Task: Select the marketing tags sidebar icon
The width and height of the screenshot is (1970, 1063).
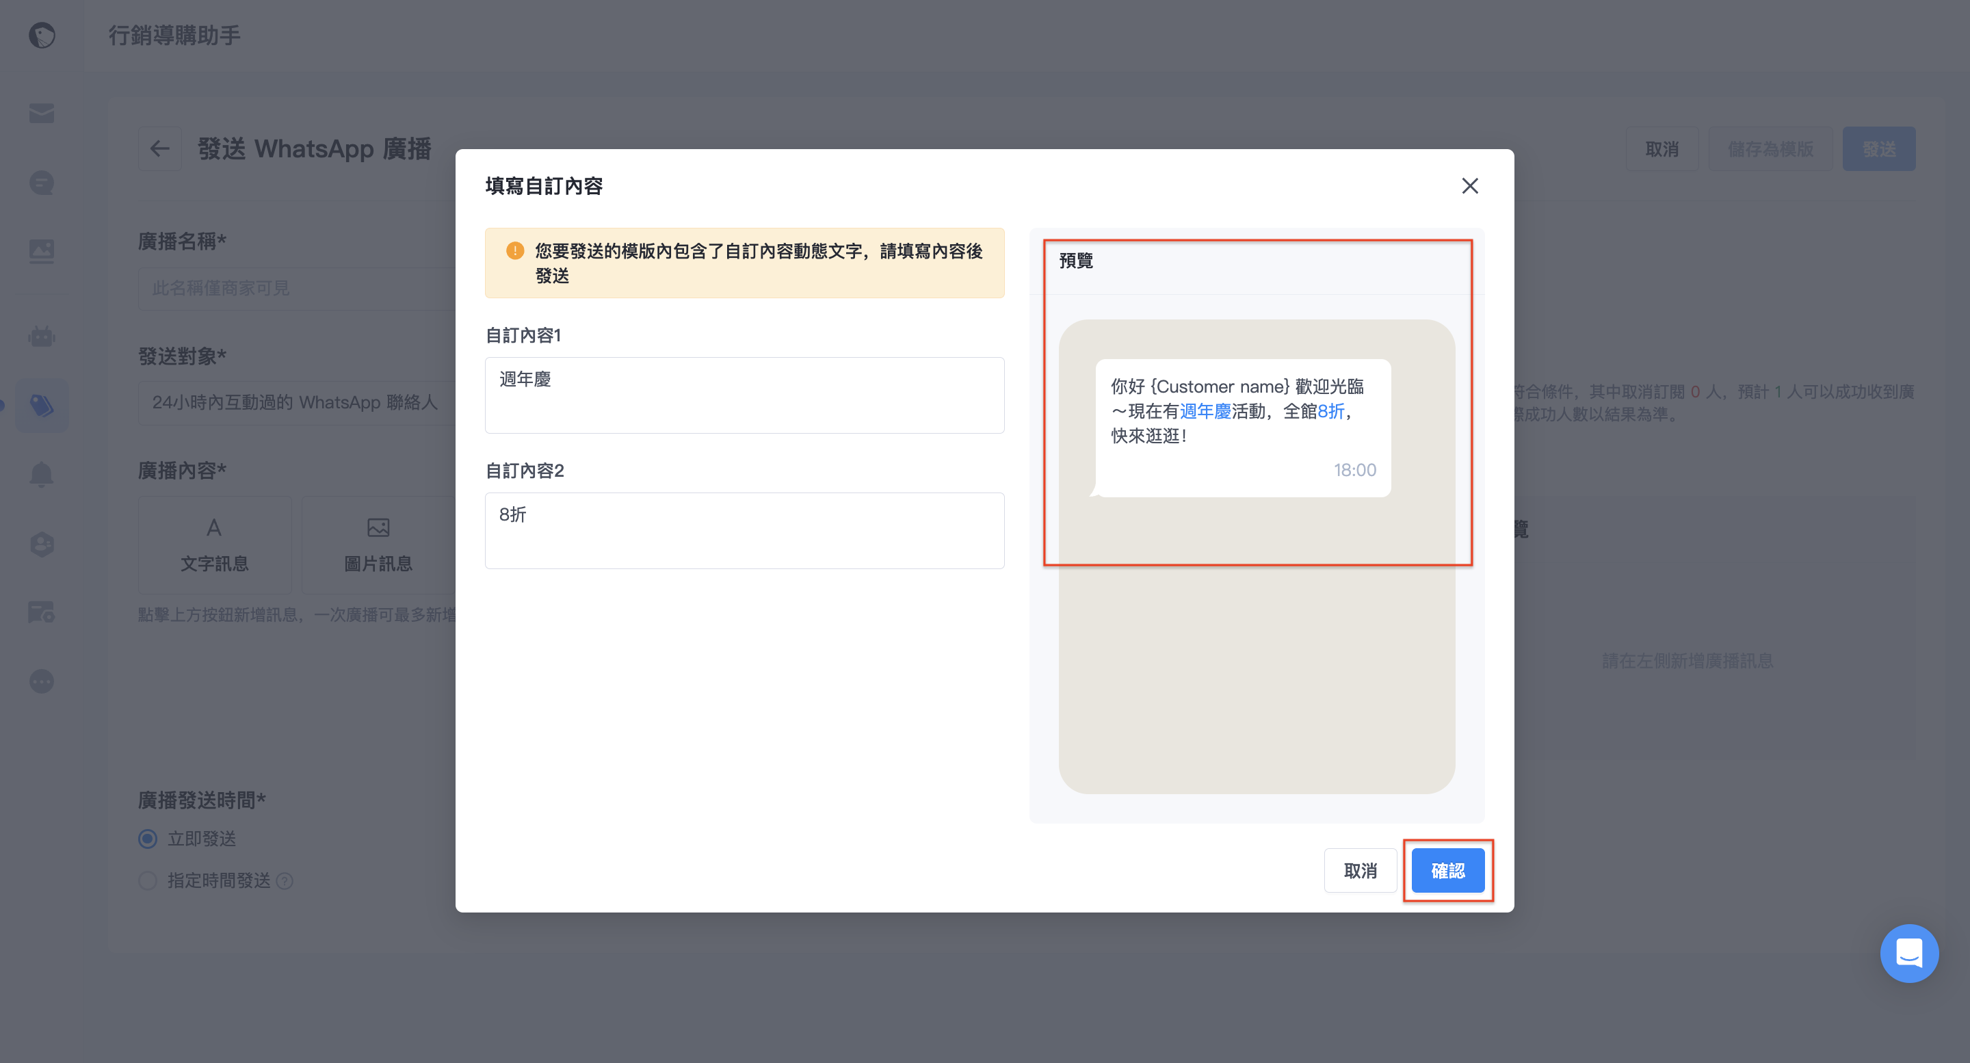Action: tap(42, 406)
